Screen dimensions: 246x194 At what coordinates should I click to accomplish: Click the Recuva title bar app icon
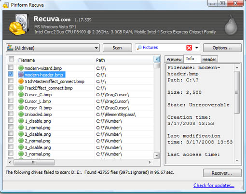point(6,5)
